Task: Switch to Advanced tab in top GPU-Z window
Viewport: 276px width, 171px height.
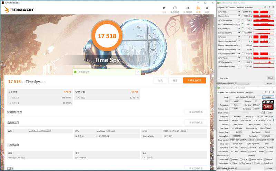Action: pos(240,7)
